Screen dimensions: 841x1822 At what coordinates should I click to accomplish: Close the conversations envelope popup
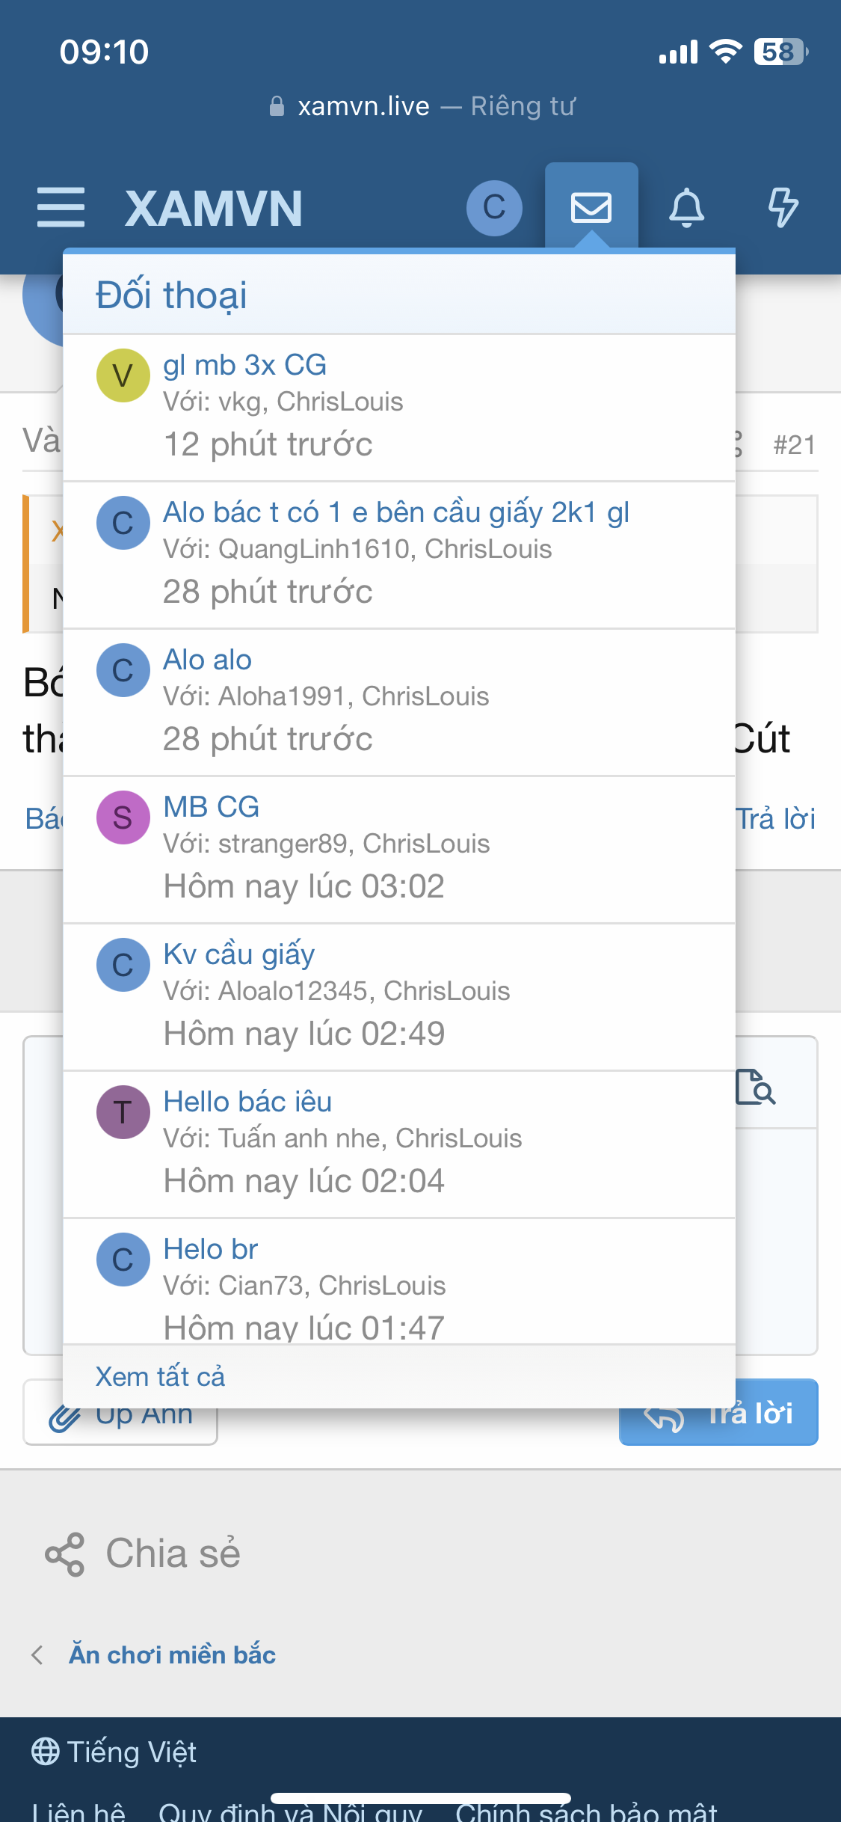tap(591, 207)
